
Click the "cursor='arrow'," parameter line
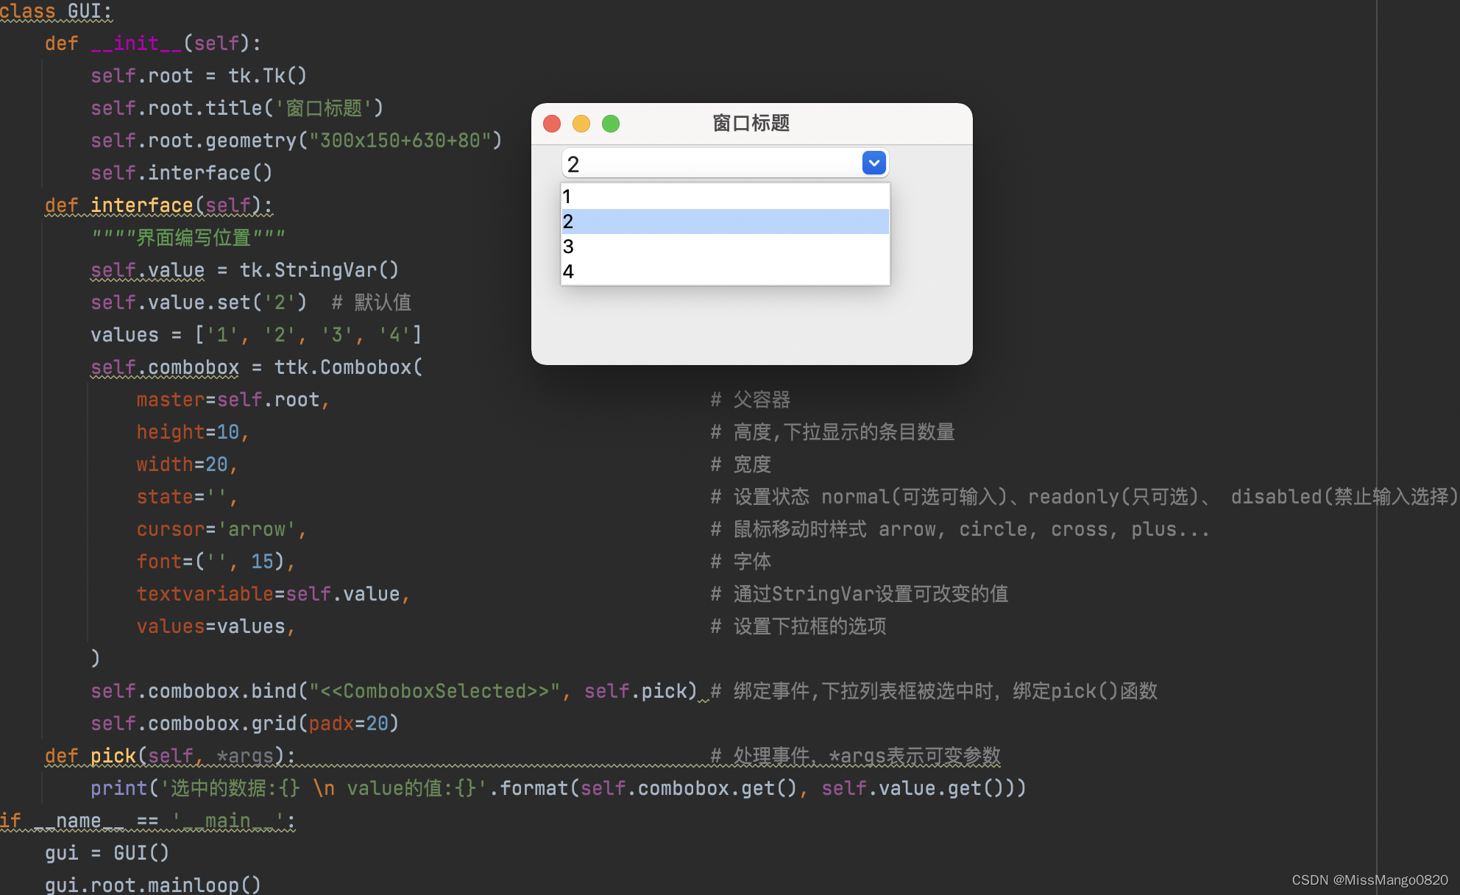[x=222, y=529]
